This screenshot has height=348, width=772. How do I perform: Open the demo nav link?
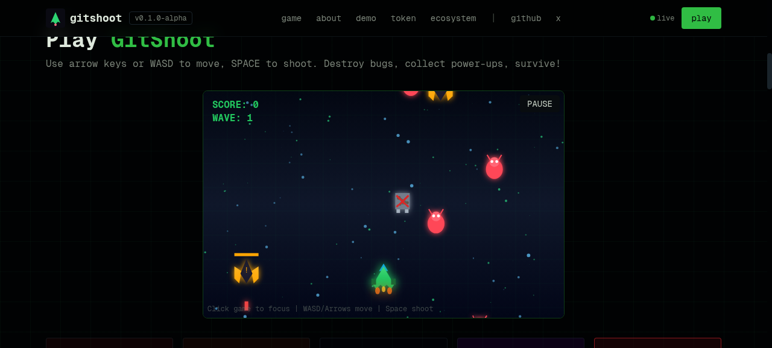pyautogui.click(x=366, y=18)
